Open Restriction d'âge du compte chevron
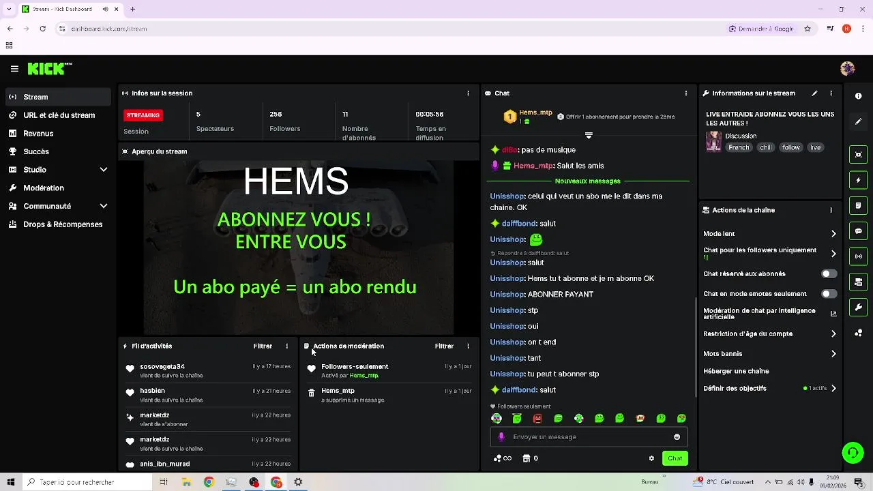Image resolution: width=873 pixels, height=491 pixels. 833,334
